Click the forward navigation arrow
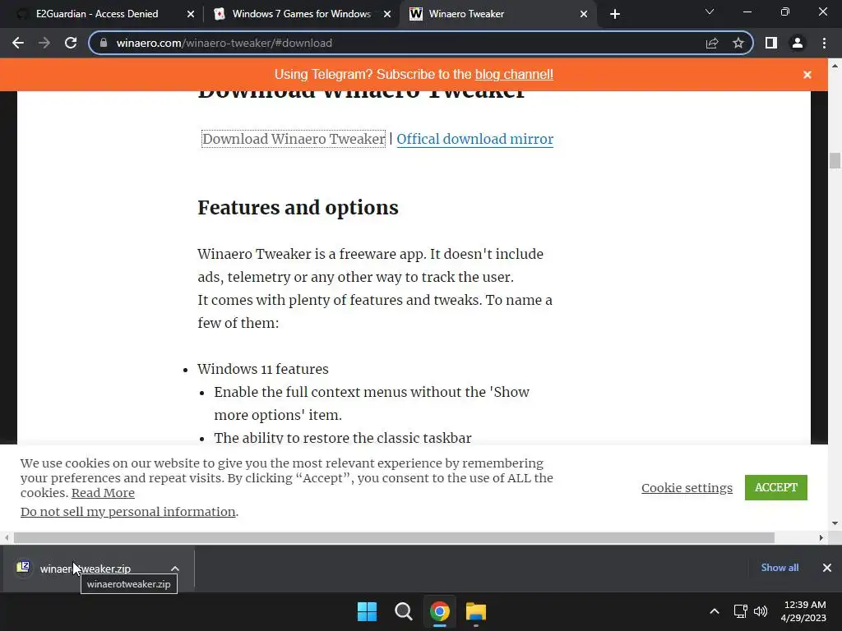The width and height of the screenshot is (842, 631). pyautogui.click(x=44, y=43)
